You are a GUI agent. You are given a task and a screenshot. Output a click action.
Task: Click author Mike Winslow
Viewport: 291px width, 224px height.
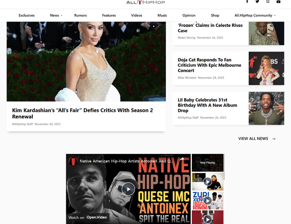tap(187, 78)
